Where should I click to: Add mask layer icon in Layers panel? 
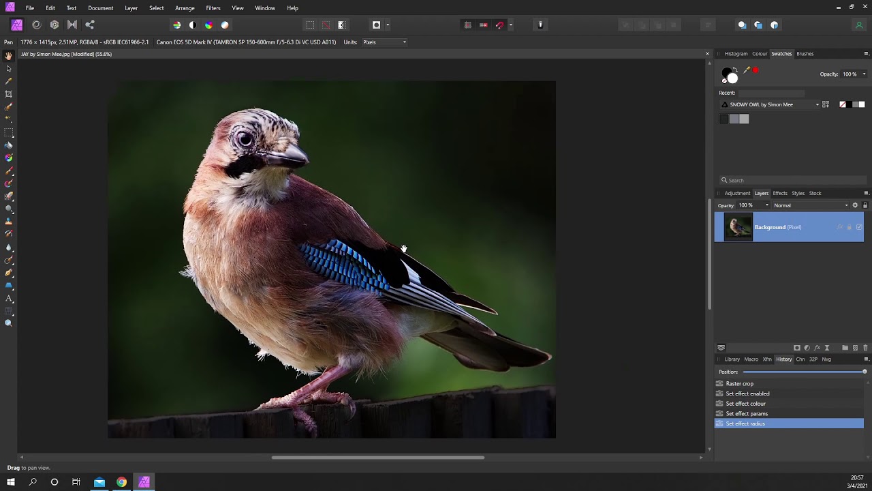pyautogui.click(x=797, y=348)
